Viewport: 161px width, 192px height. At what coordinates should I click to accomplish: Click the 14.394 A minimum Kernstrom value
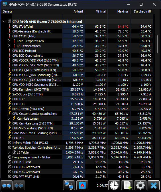click(x=99, y=89)
